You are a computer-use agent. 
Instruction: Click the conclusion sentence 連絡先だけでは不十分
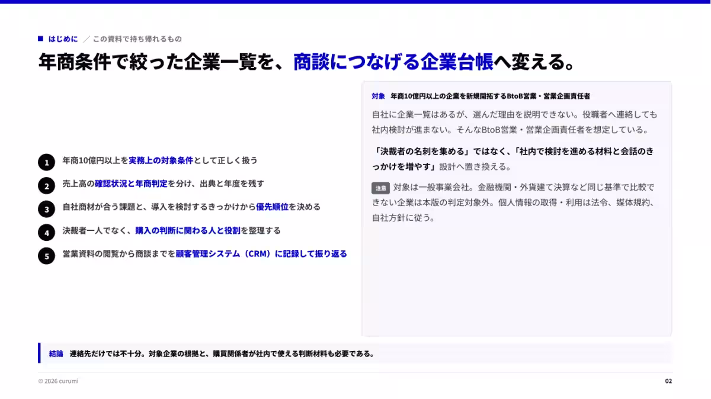click(222, 354)
